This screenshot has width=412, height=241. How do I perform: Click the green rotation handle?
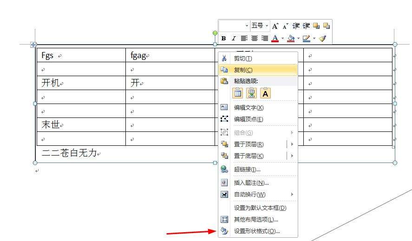215,33
